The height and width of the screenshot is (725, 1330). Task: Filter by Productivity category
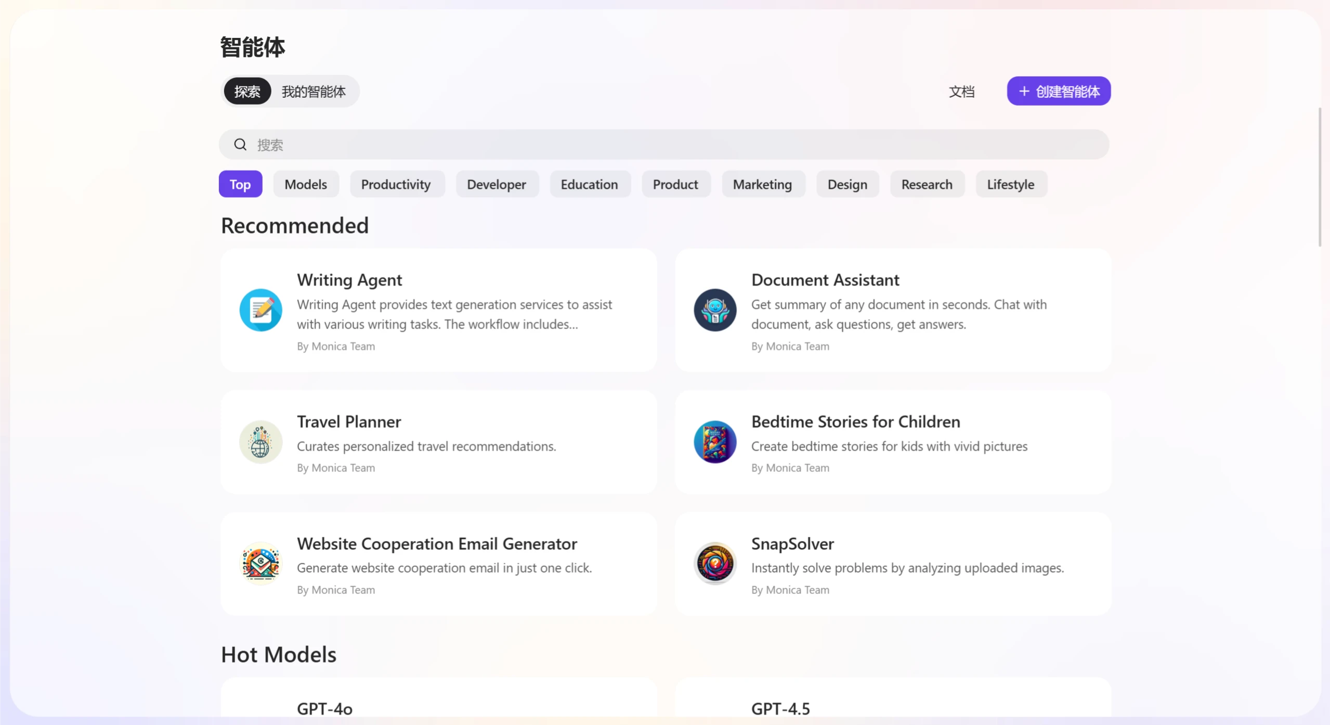tap(396, 184)
